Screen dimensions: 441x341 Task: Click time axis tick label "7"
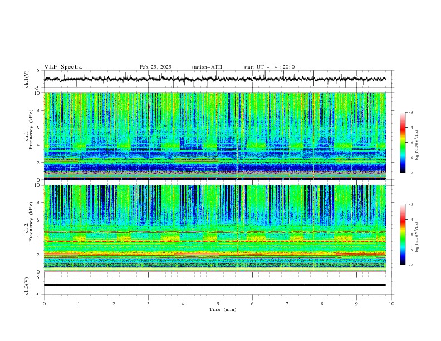pos(287,304)
